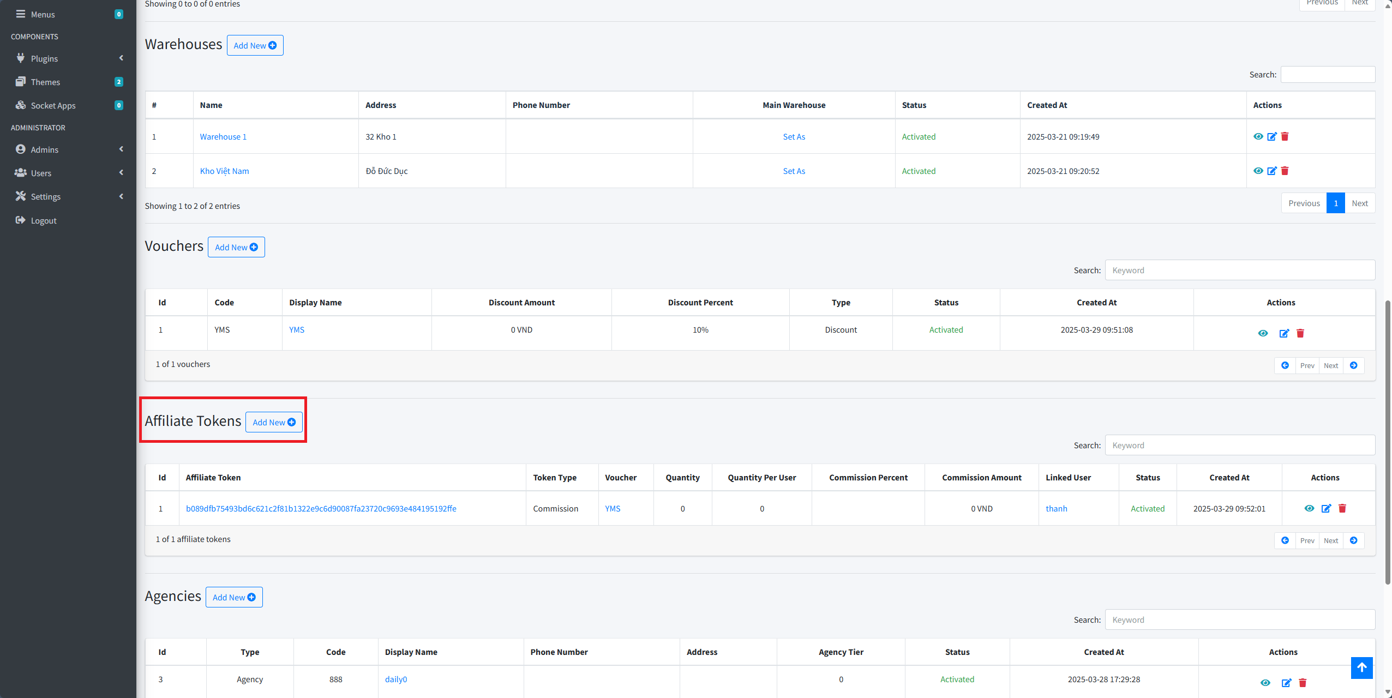Expand the Admins sidebar menu

pos(68,149)
